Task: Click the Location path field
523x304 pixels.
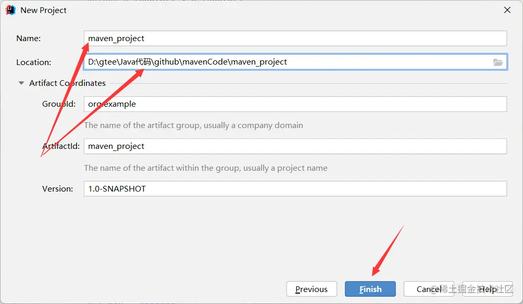Action: tap(295, 62)
